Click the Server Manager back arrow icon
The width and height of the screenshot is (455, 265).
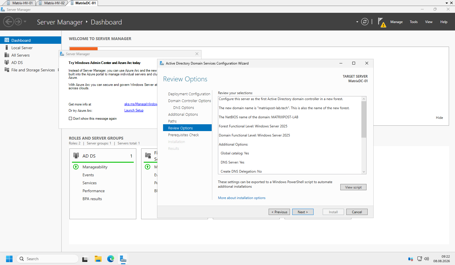9,22
